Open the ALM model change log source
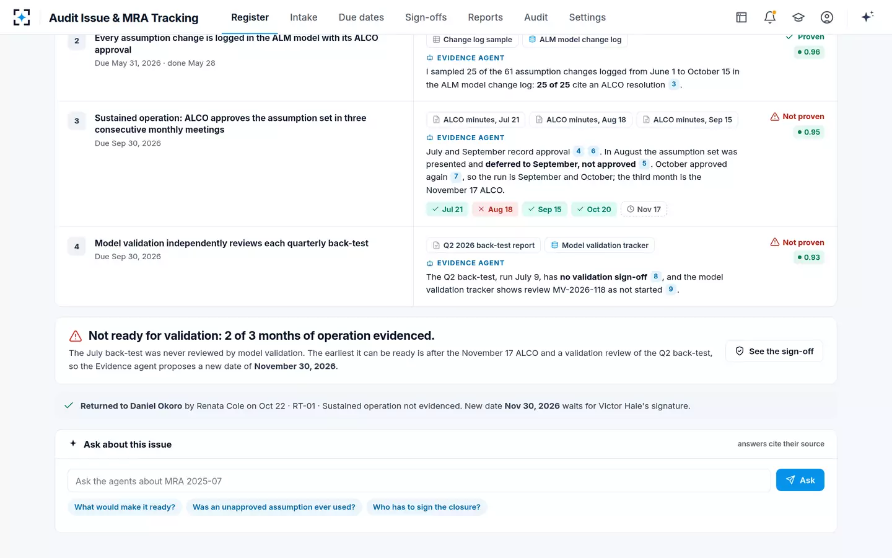892x558 pixels. 575,40
